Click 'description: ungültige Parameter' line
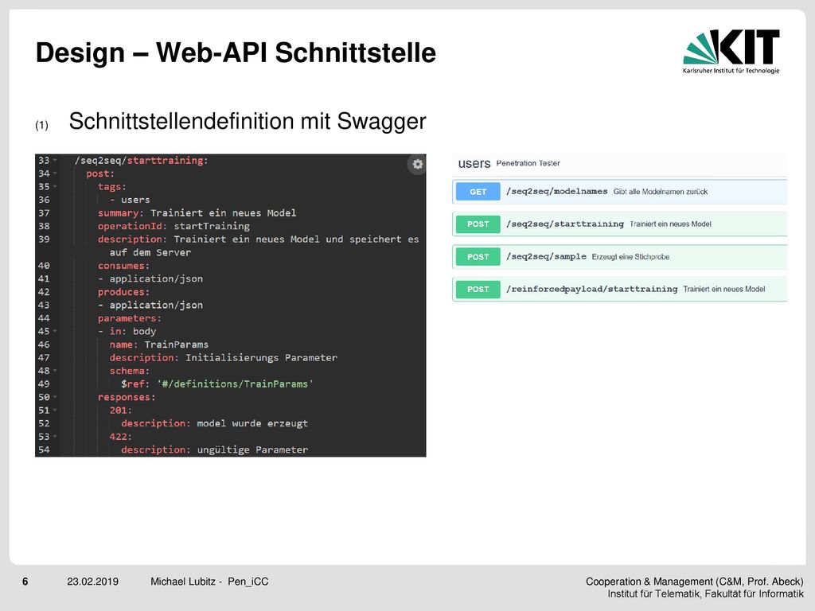The image size is (815, 611). pos(215,449)
